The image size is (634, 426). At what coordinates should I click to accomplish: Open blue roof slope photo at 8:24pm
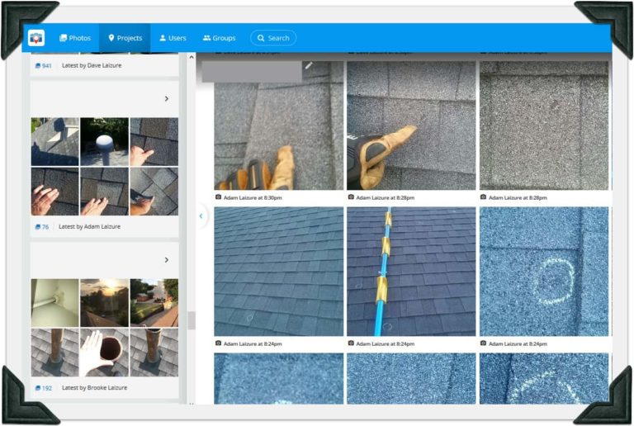point(278,272)
